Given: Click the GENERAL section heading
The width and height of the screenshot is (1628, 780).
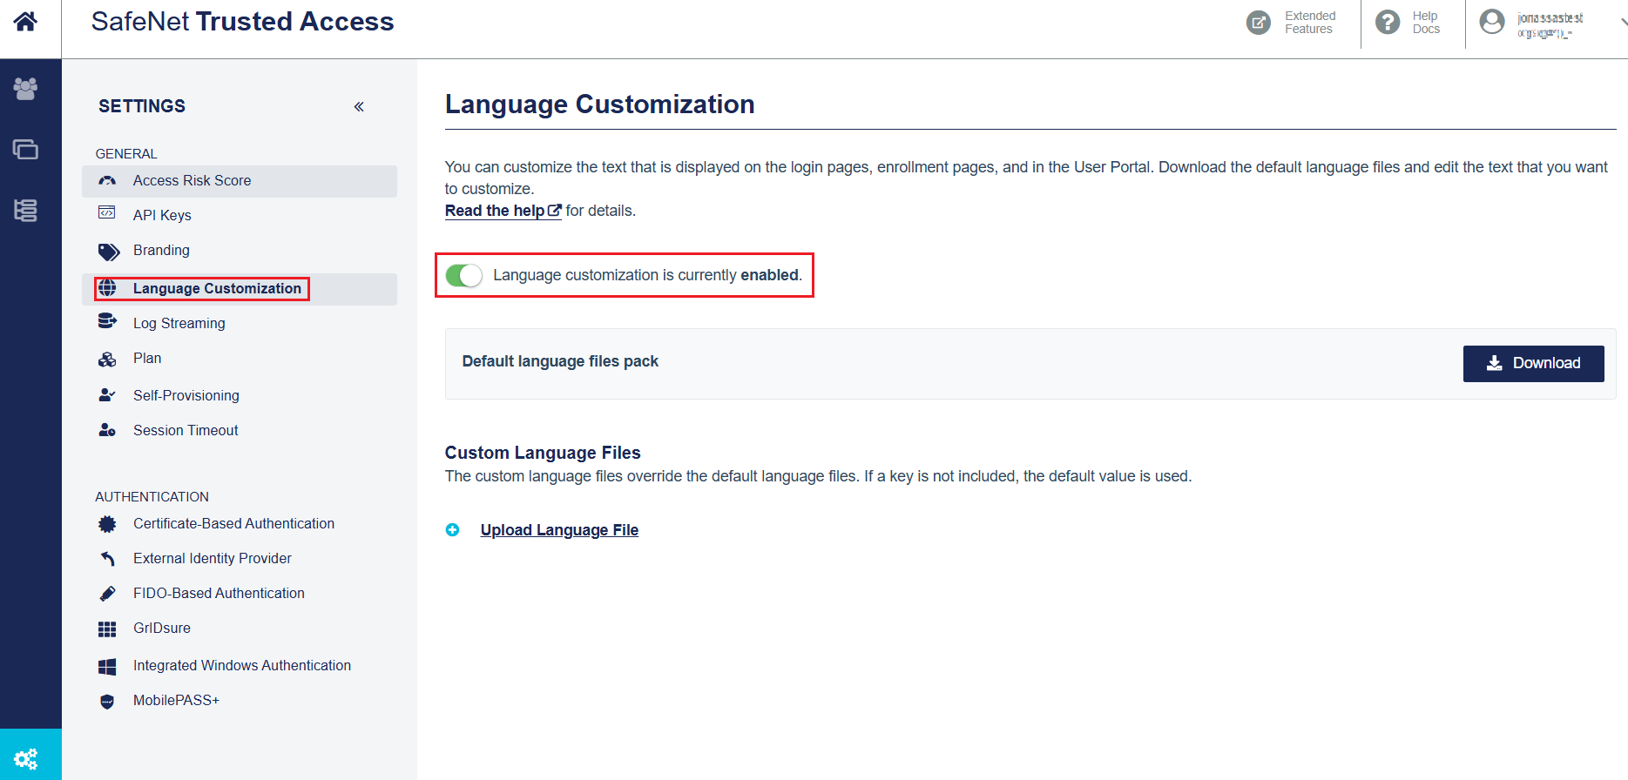Looking at the screenshot, I should [x=126, y=154].
